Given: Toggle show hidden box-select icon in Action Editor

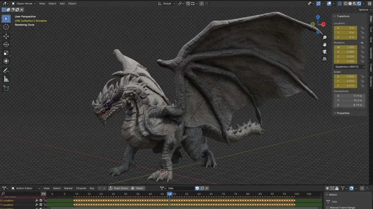Looking at the screenshot, I should coord(332,188).
